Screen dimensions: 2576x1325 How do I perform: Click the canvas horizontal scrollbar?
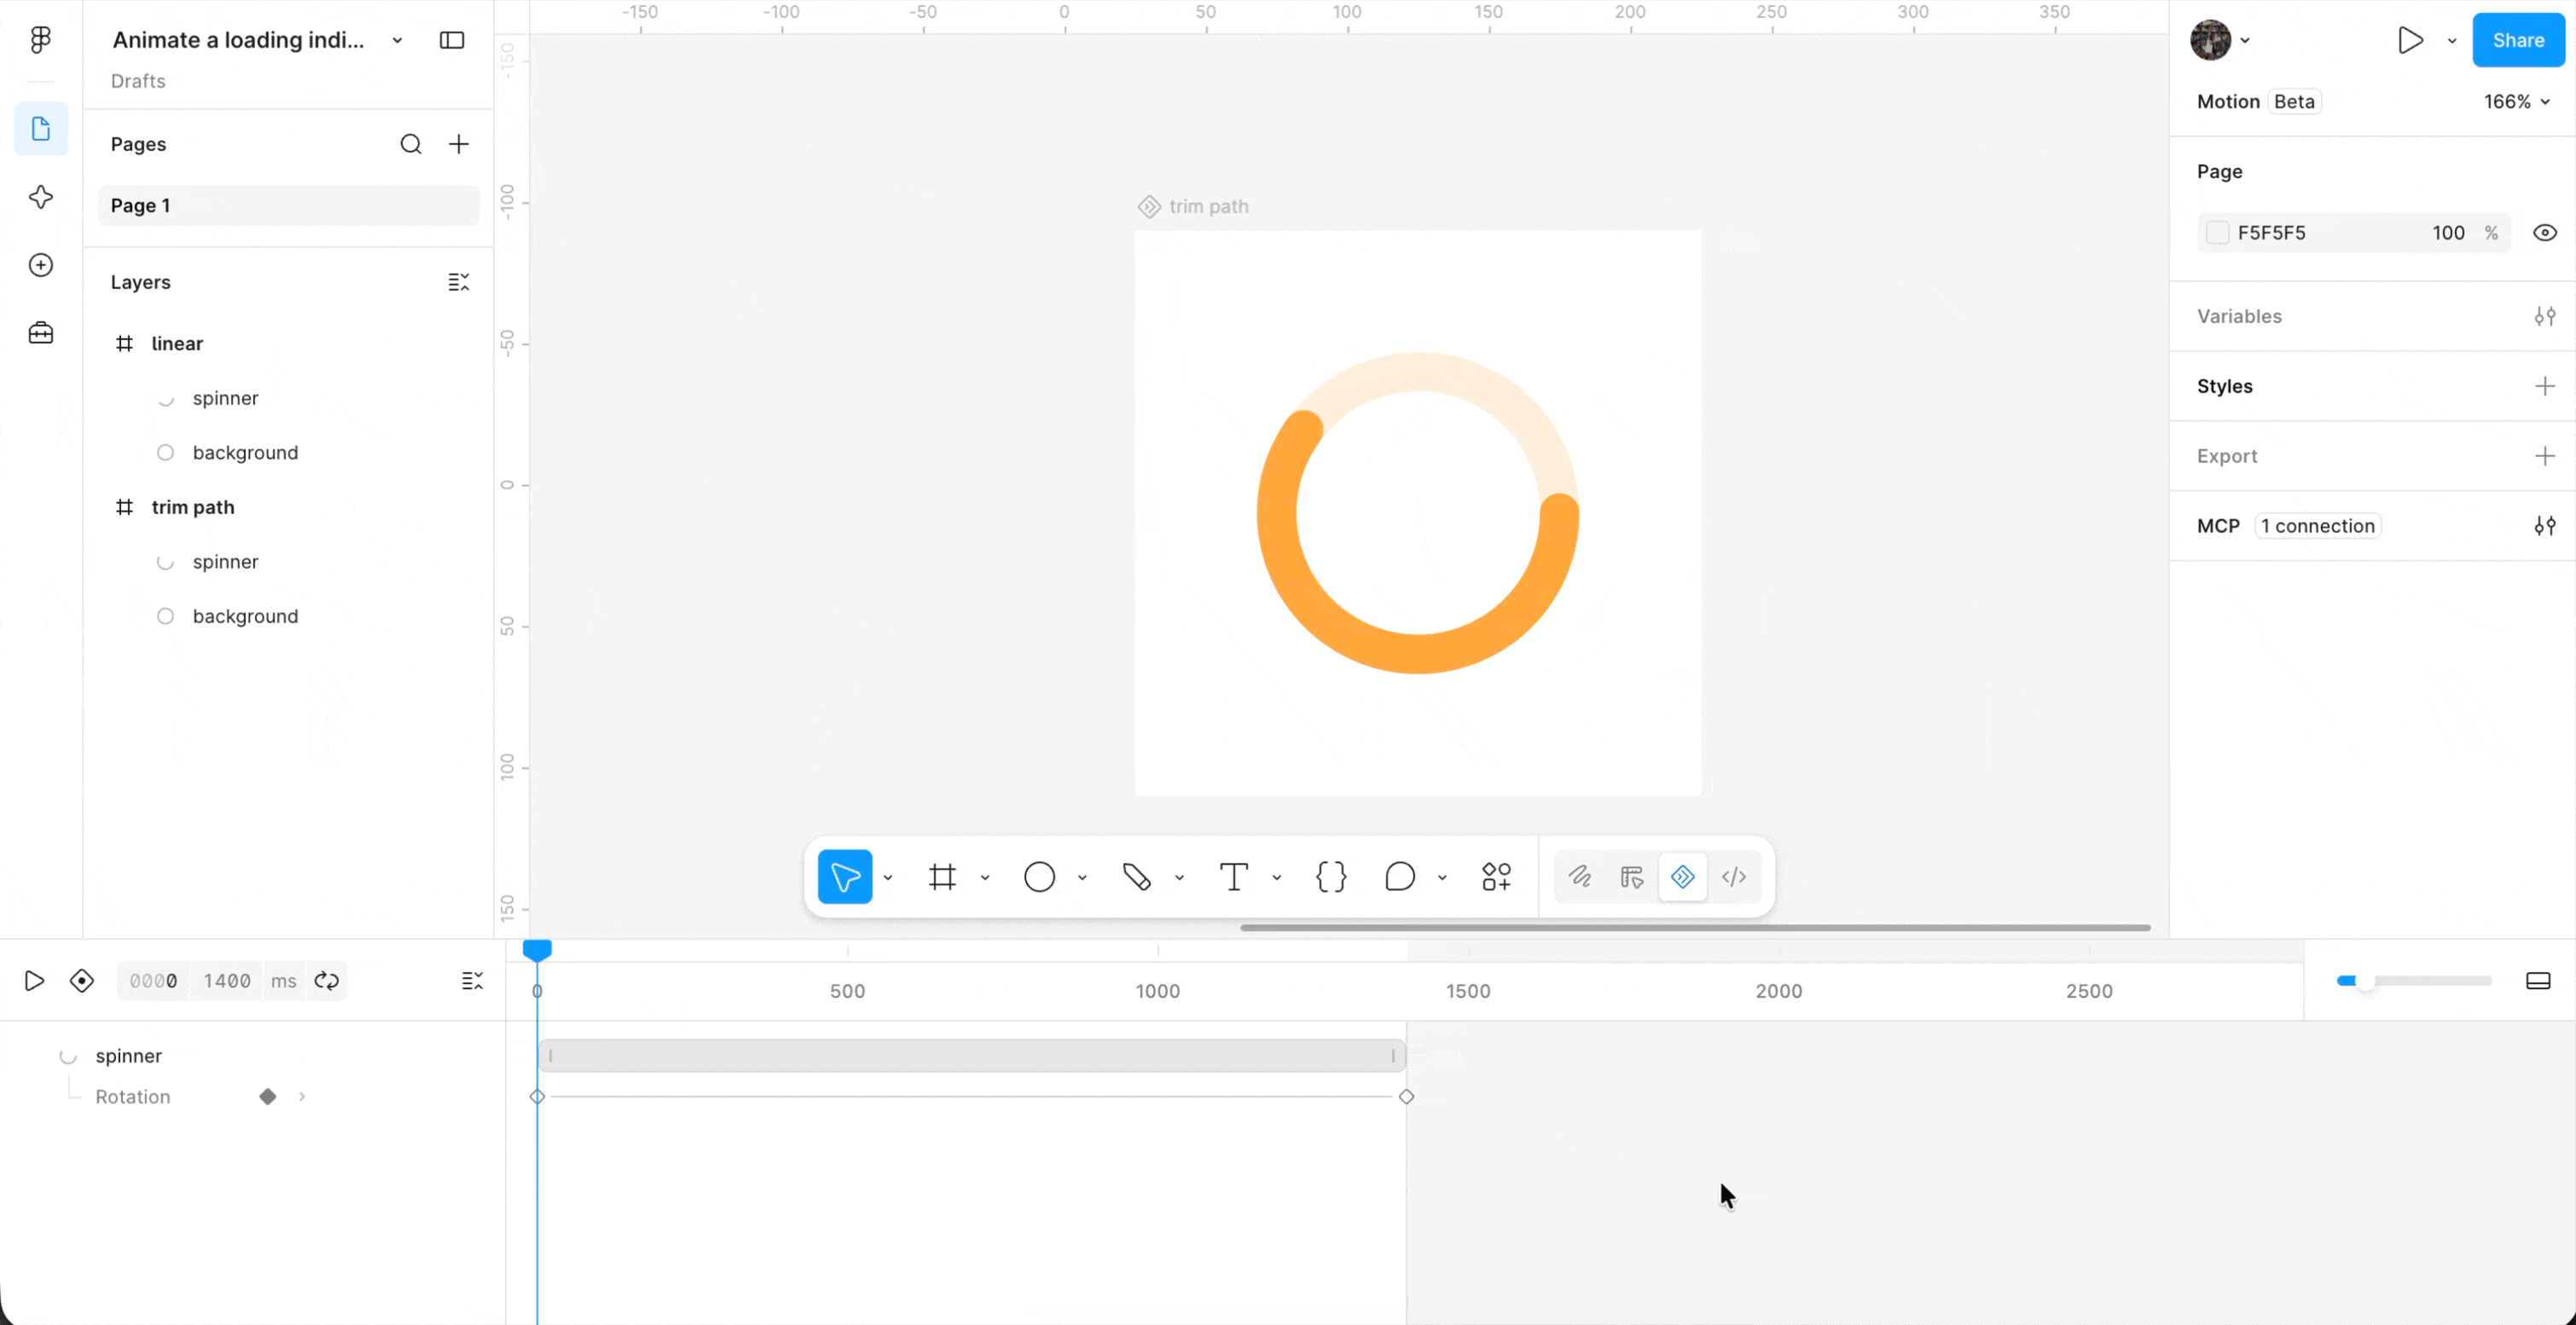click(1695, 929)
